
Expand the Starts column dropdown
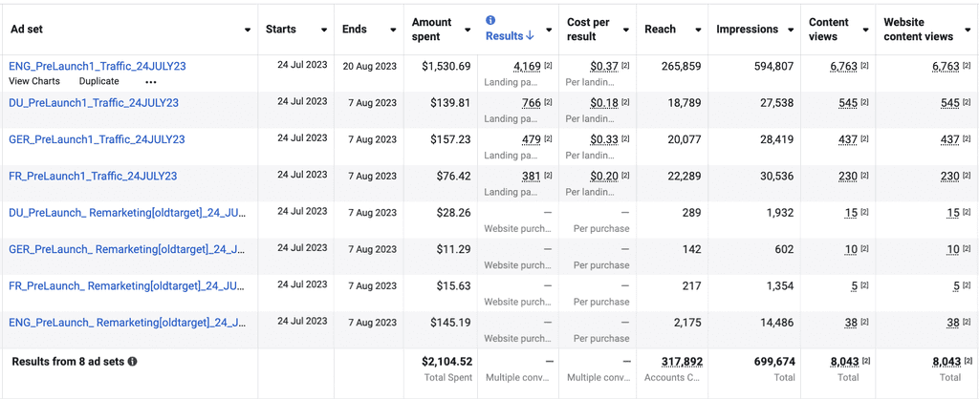[x=324, y=31]
